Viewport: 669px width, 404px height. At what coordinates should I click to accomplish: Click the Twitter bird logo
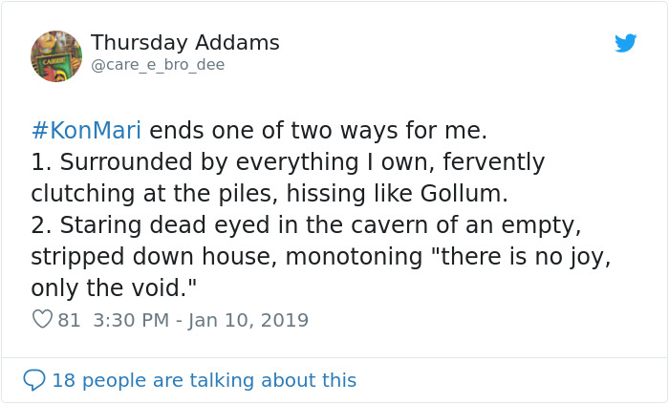click(x=625, y=43)
